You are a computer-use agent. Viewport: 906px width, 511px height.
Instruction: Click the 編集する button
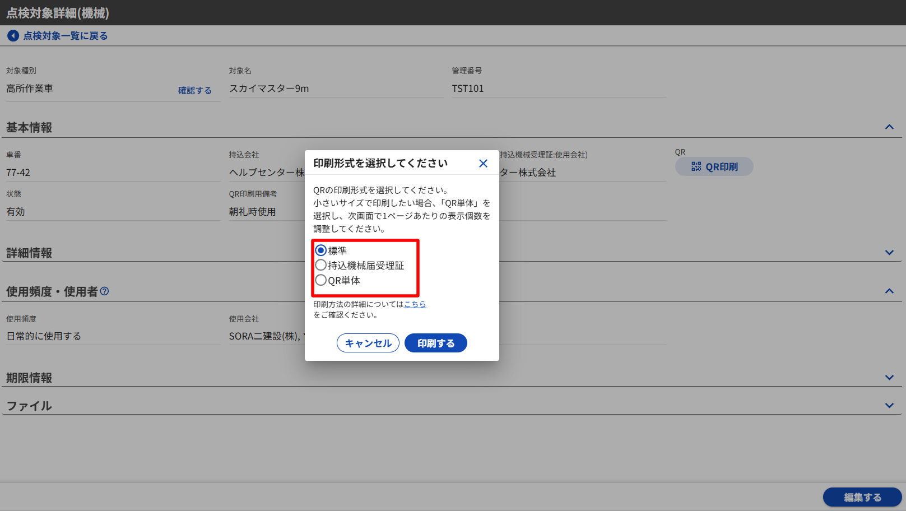862,497
